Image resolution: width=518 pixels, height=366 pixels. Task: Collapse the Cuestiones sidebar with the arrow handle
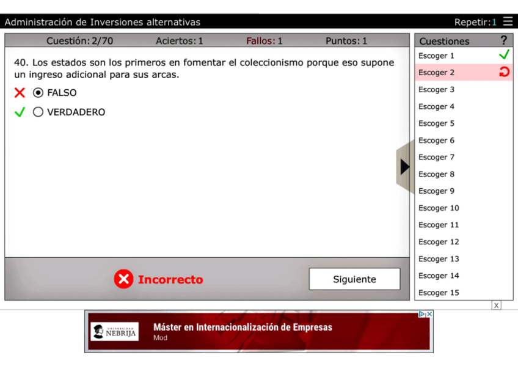405,166
